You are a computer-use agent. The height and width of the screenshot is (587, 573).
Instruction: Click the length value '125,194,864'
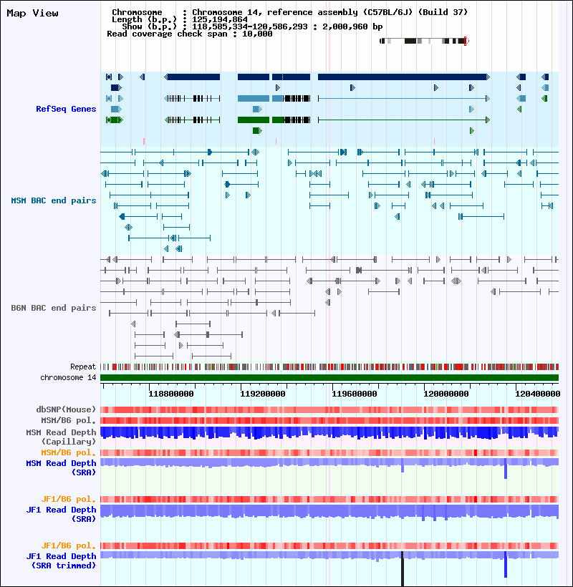[x=220, y=19]
